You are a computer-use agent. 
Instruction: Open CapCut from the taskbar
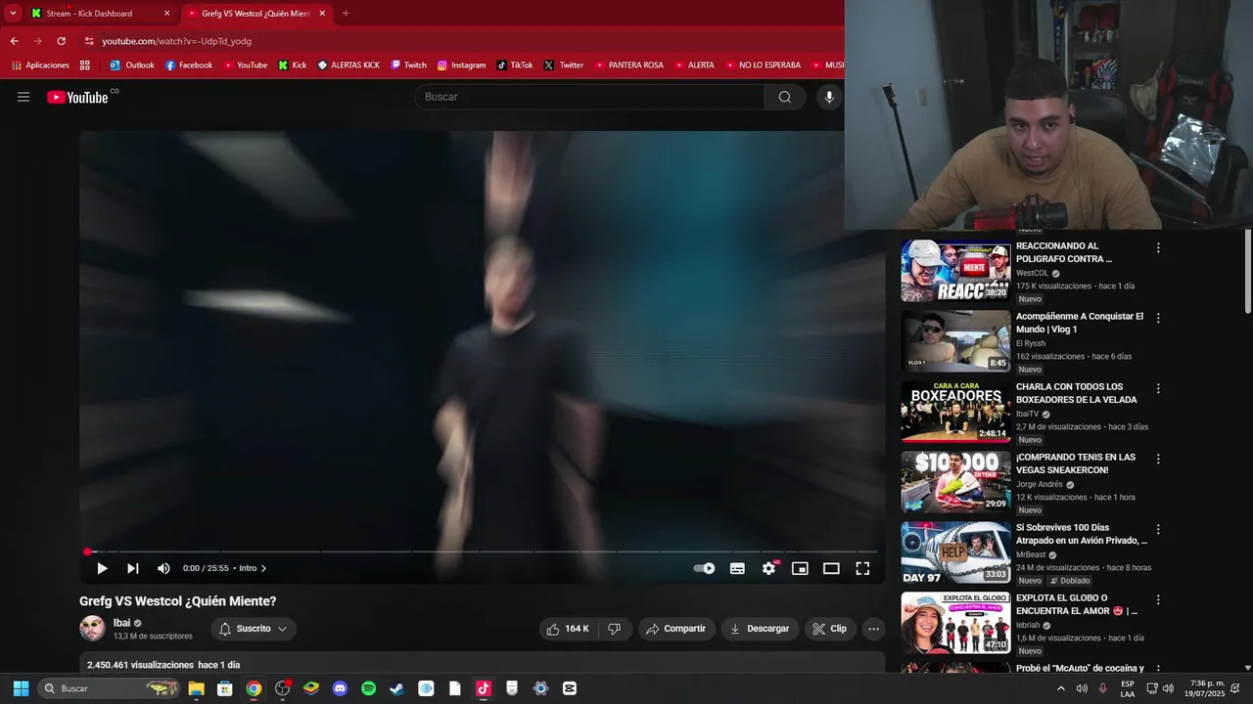(x=570, y=688)
